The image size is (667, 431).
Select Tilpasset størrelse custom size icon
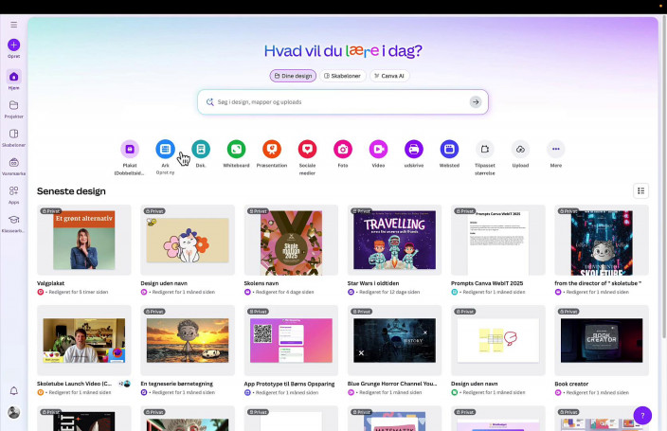click(484, 149)
